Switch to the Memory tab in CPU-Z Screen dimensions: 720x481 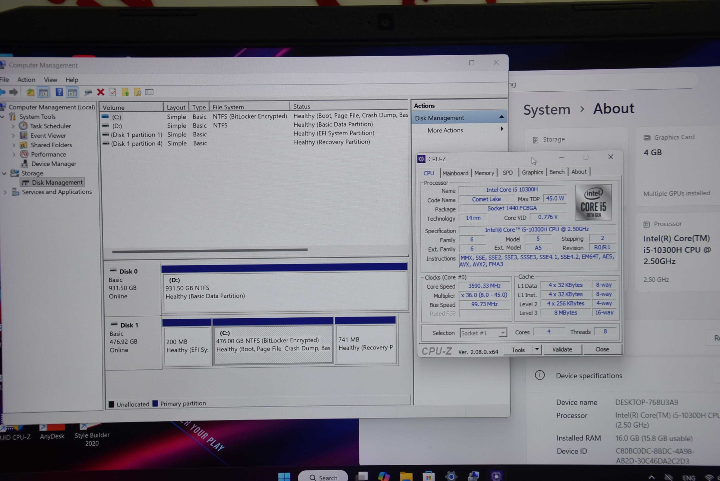tap(484, 173)
